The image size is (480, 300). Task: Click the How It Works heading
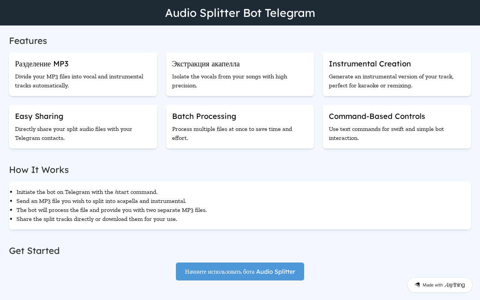(x=39, y=169)
